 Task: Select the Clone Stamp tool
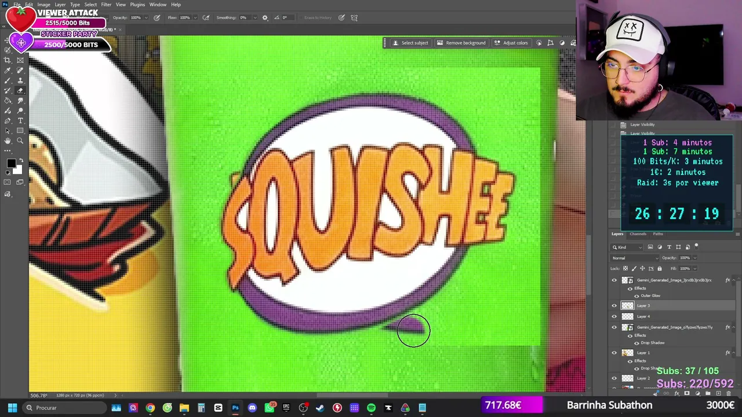(20, 81)
